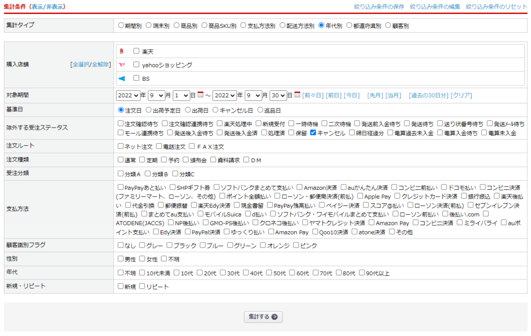Select the 商品別 aggregation type radio
This screenshot has height=336, width=531.
coord(177,25)
